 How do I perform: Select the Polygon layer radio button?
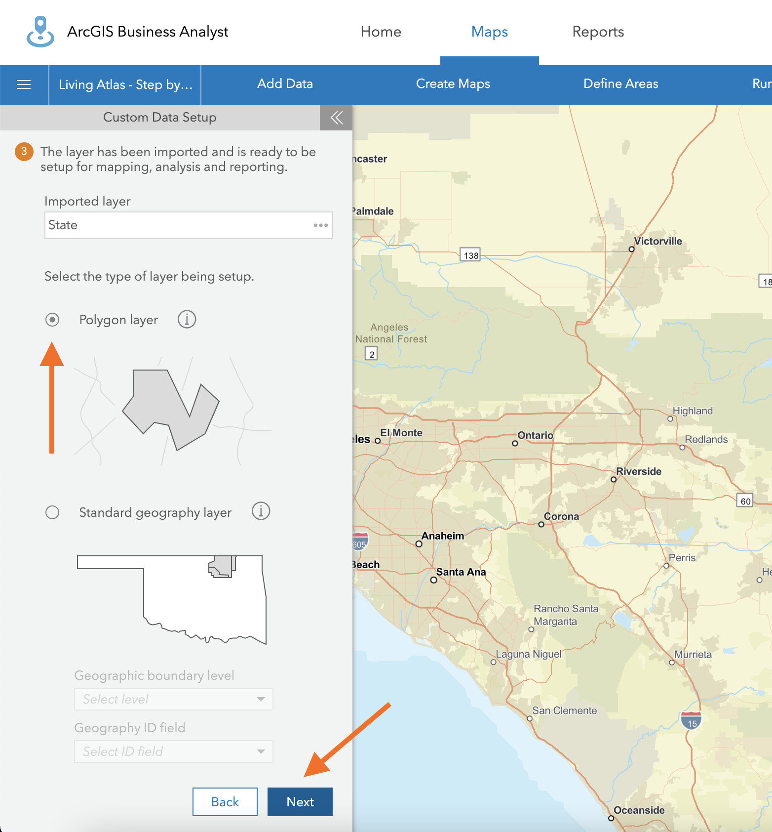coord(52,320)
